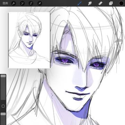Select the Selection S-shaped tool
Viewport: 125px width, 125px height.
coord(31,3)
